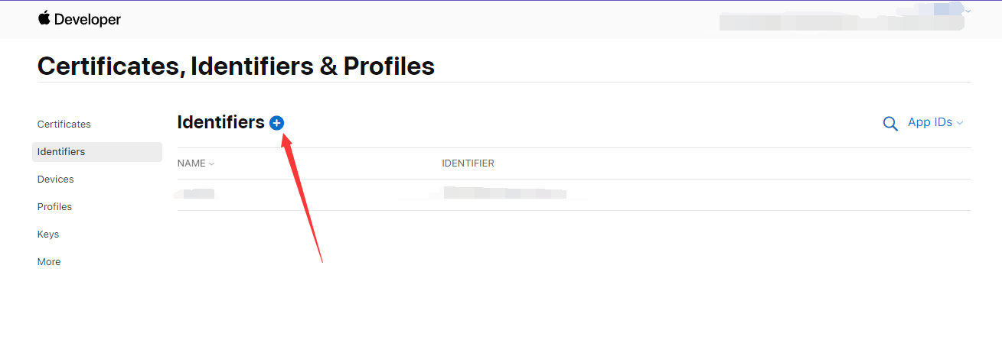Click the IDENTIFIER column header
Image resolution: width=1002 pixels, height=343 pixels.
(x=468, y=163)
